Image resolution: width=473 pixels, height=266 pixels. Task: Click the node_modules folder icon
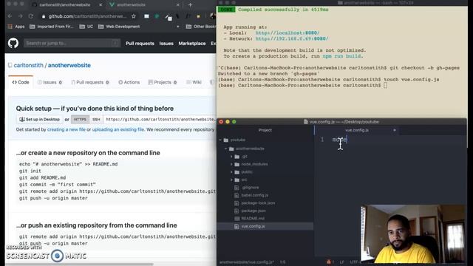coord(237,164)
